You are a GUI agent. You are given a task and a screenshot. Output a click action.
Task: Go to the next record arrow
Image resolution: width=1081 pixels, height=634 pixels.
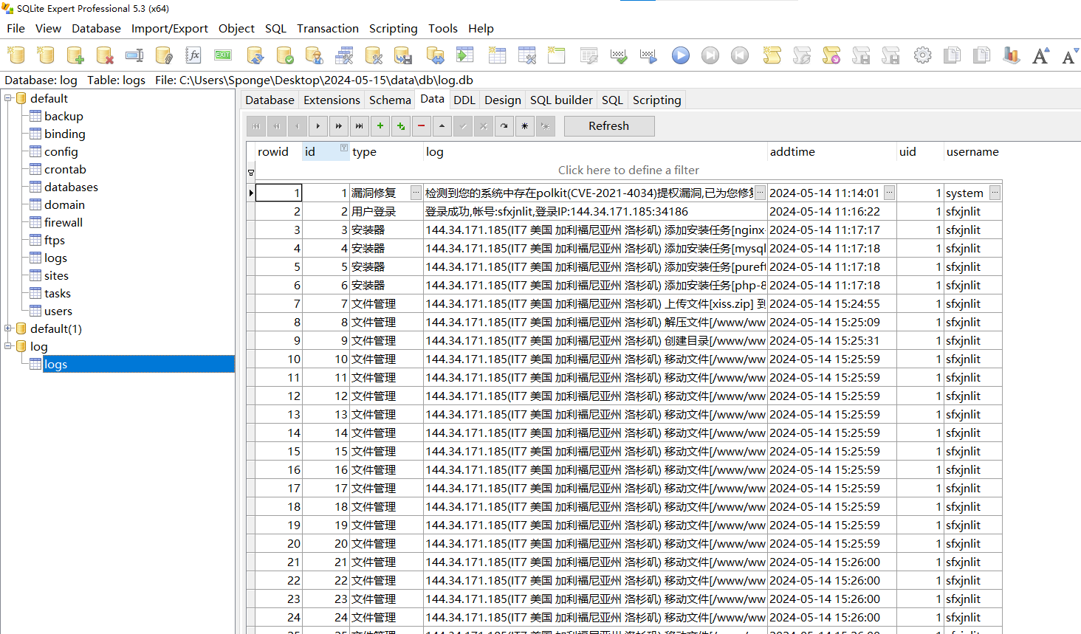(x=318, y=126)
